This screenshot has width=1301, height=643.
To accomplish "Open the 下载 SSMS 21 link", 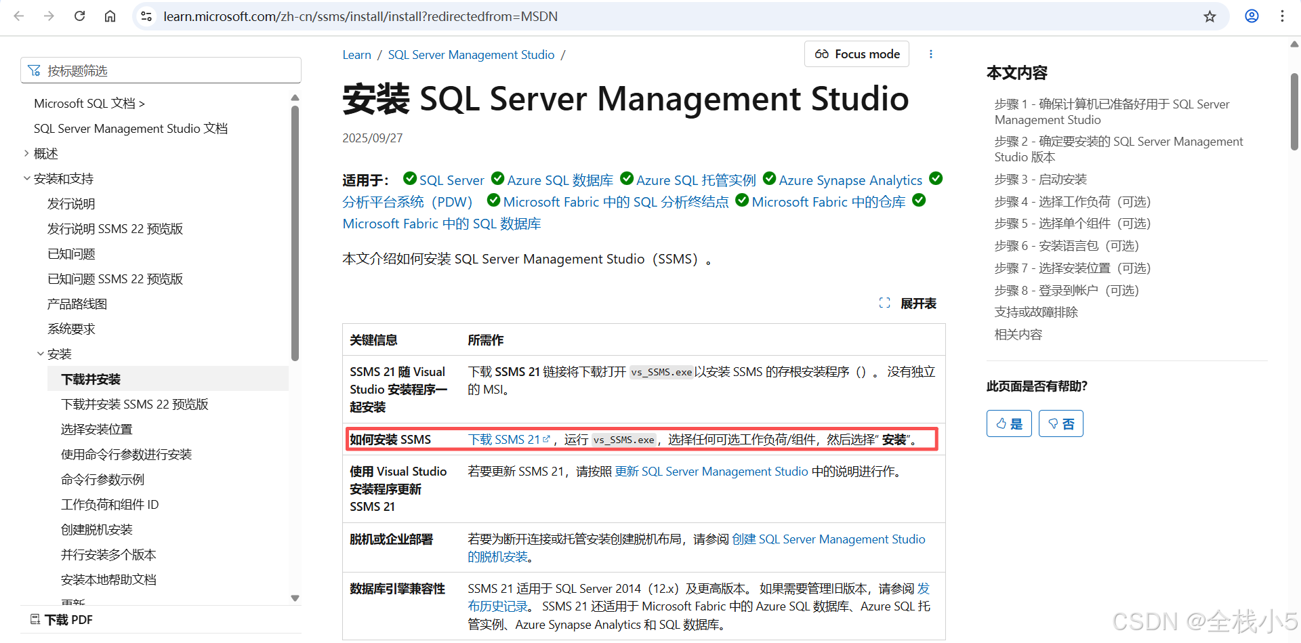I will point(505,438).
